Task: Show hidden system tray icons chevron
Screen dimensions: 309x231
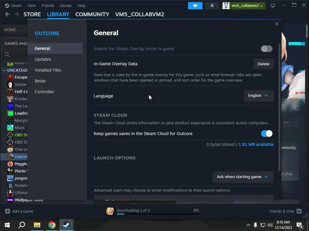Action: [x=248, y=225]
